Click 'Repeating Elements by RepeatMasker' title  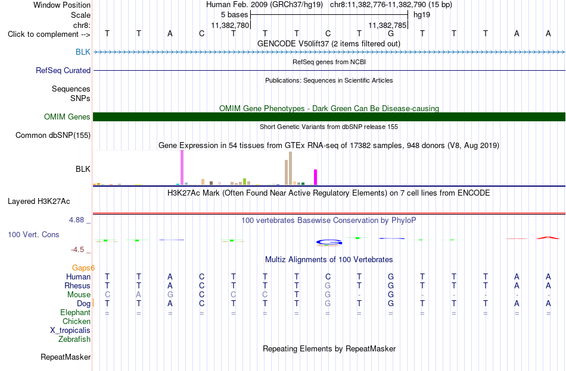tap(329, 349)
